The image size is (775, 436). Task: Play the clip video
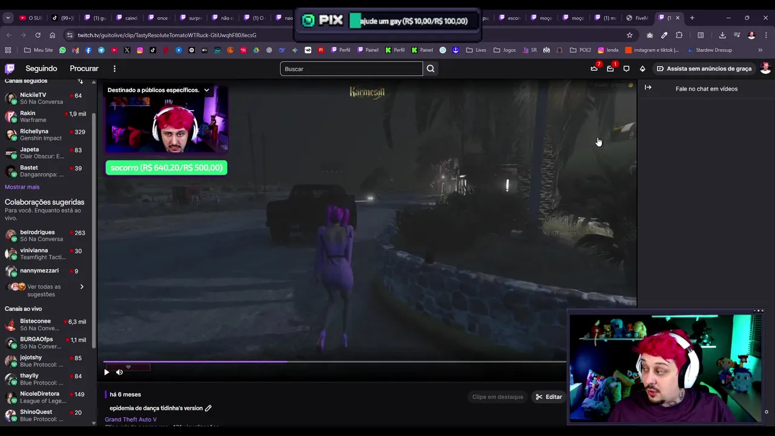107,372
